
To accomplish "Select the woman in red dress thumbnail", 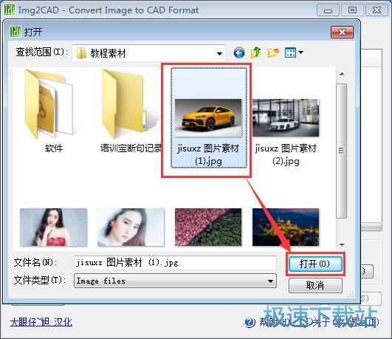I will 53,227.
